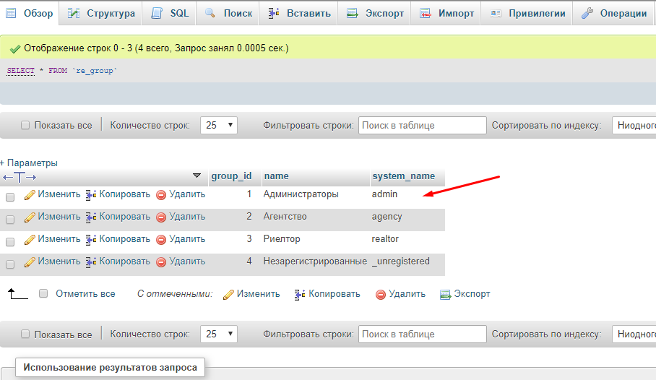Click the red delete icon for Риелтор row
This screenshot has width=656, height=380.
[x=161, y=240]
